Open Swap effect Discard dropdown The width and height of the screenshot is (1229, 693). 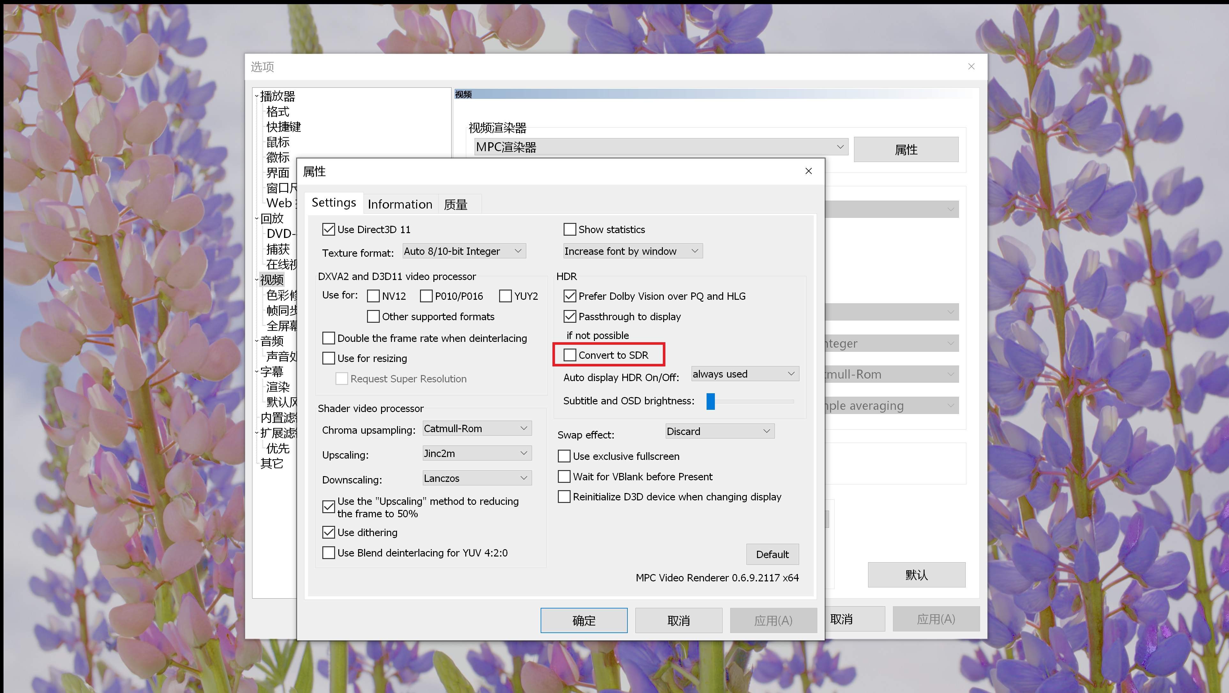pos(720,431)
